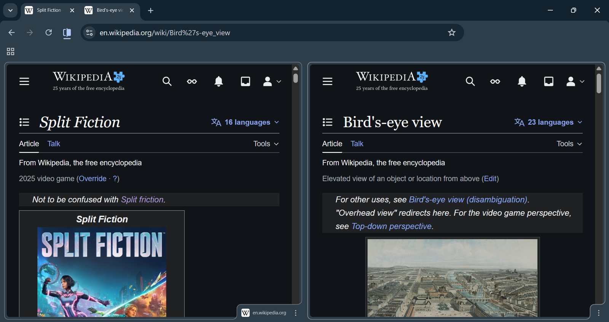
Task: Open appearance glasses icon in Split Fiction pane
Action: pos(192,81)
